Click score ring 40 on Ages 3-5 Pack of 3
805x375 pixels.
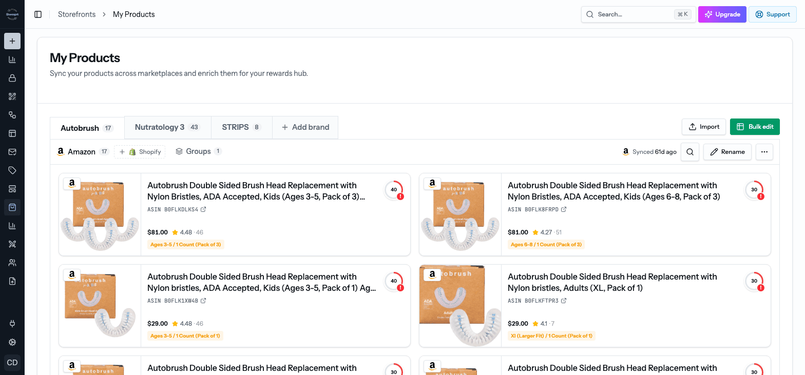(x=394, y=190)
